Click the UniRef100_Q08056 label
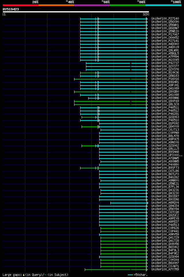 [165, 244]
